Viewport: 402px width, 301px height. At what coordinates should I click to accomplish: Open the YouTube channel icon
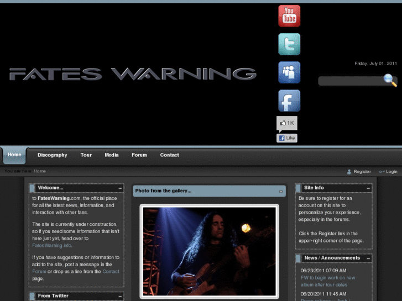tap(289, 16)
